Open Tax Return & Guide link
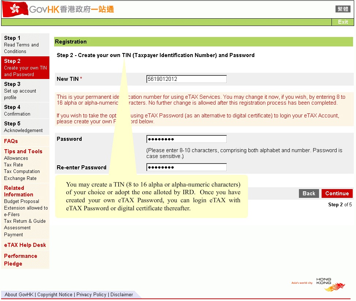The image size is (356, 301). [25, 221]
